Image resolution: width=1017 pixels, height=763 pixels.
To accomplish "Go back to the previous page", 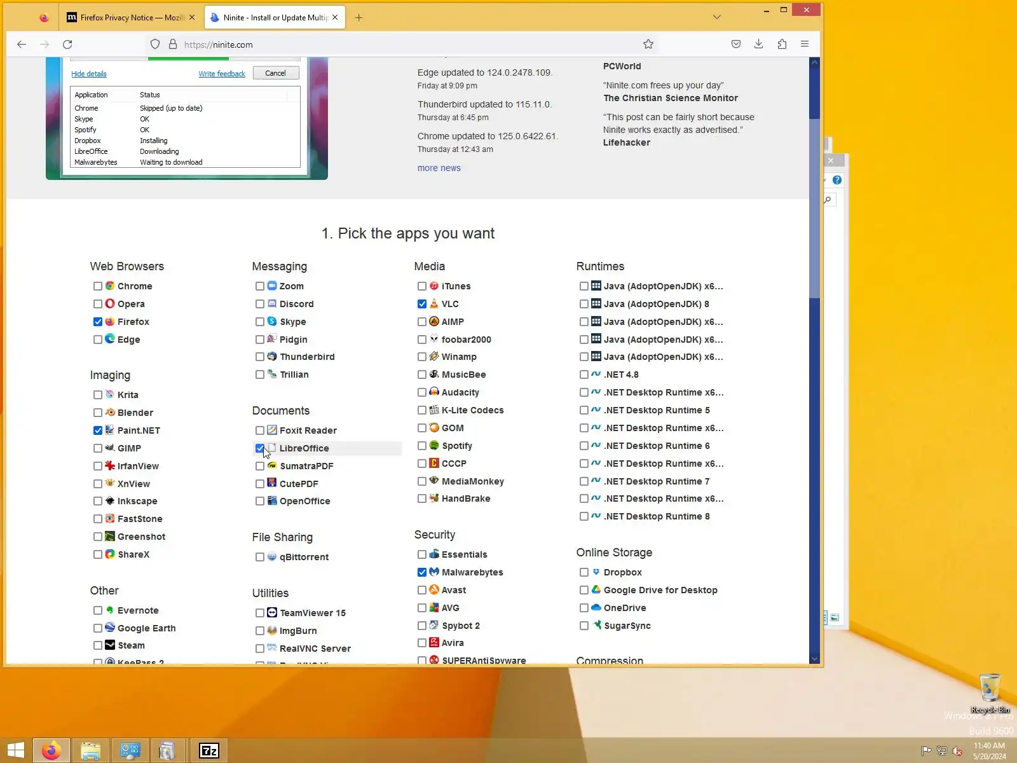I will pyautogui.click(x=22, y=45).
